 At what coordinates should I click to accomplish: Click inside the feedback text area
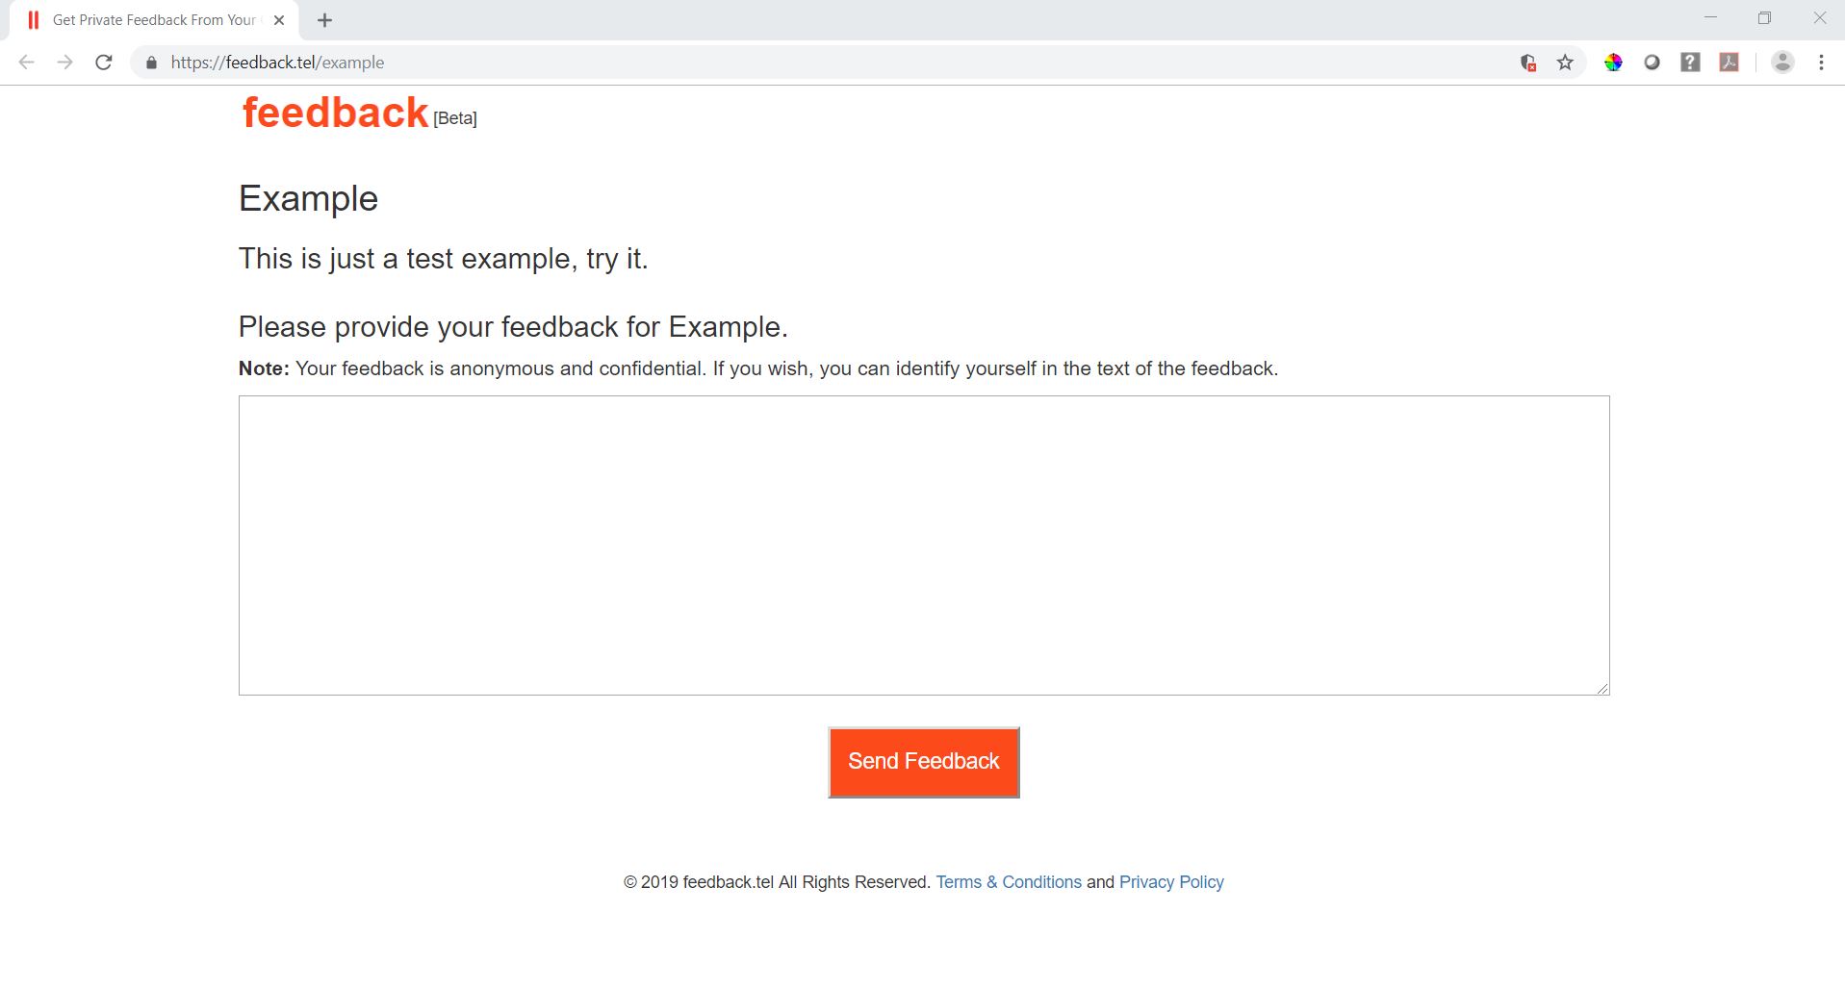(924, 545)
